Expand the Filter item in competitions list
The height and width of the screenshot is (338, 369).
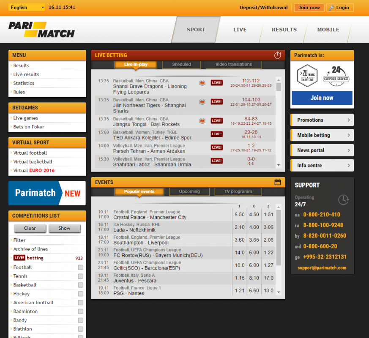pyautogui.click(x=19, y=240)
